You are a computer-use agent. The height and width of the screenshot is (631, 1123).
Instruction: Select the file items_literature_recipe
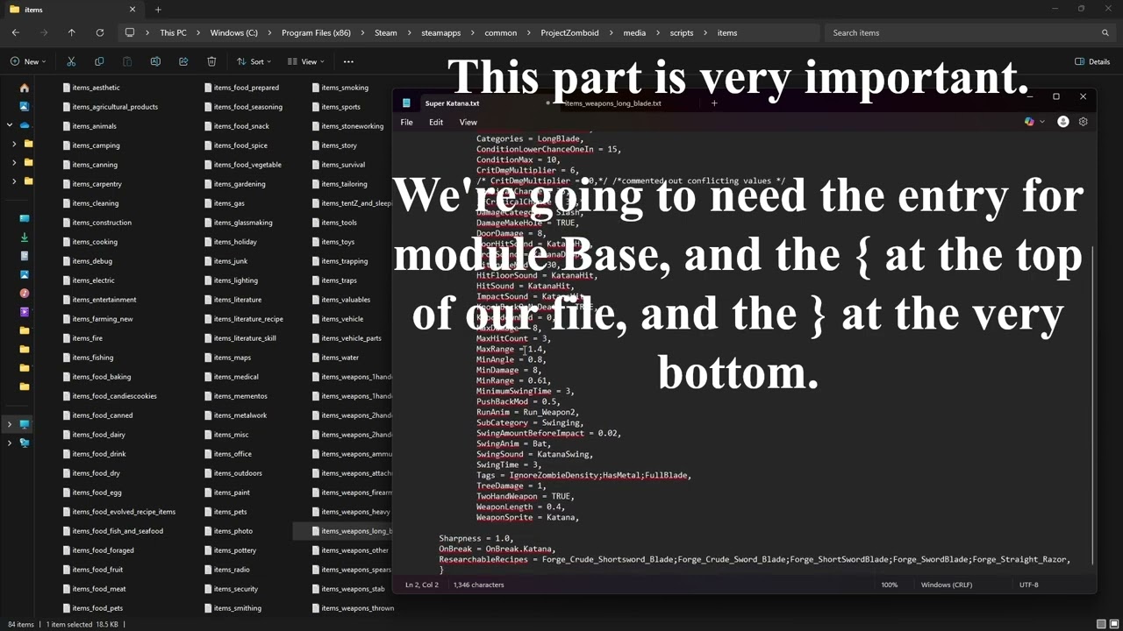coord(244,319)
